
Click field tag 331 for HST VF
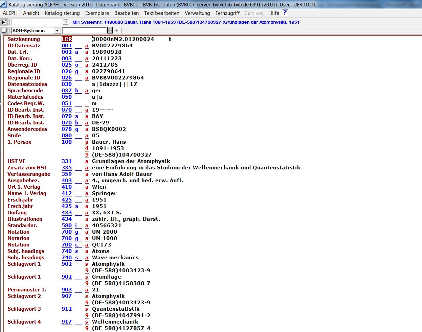click(x=67, y=161)
